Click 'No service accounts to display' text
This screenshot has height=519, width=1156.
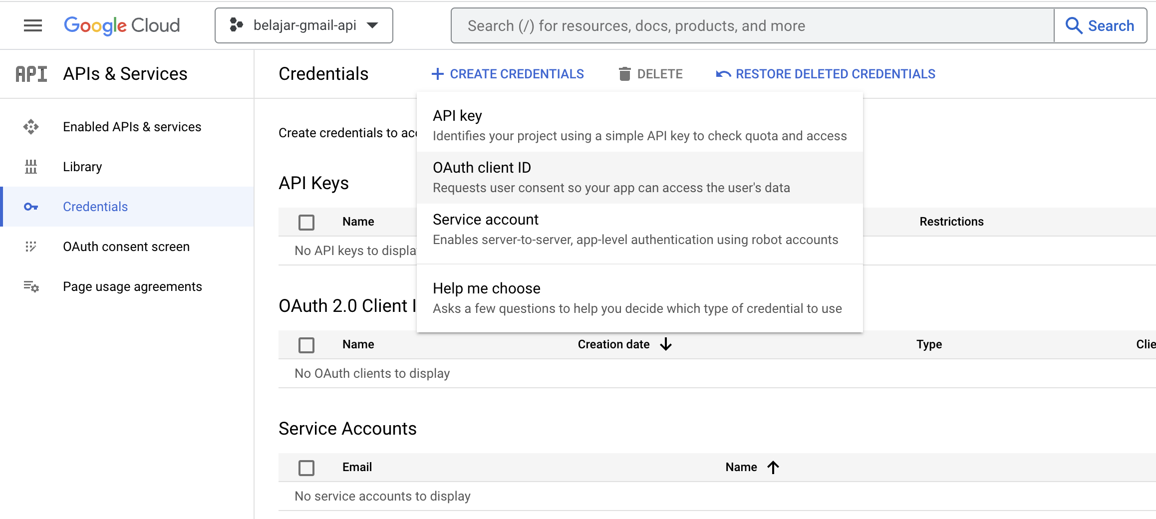click(x=382, y=496)
